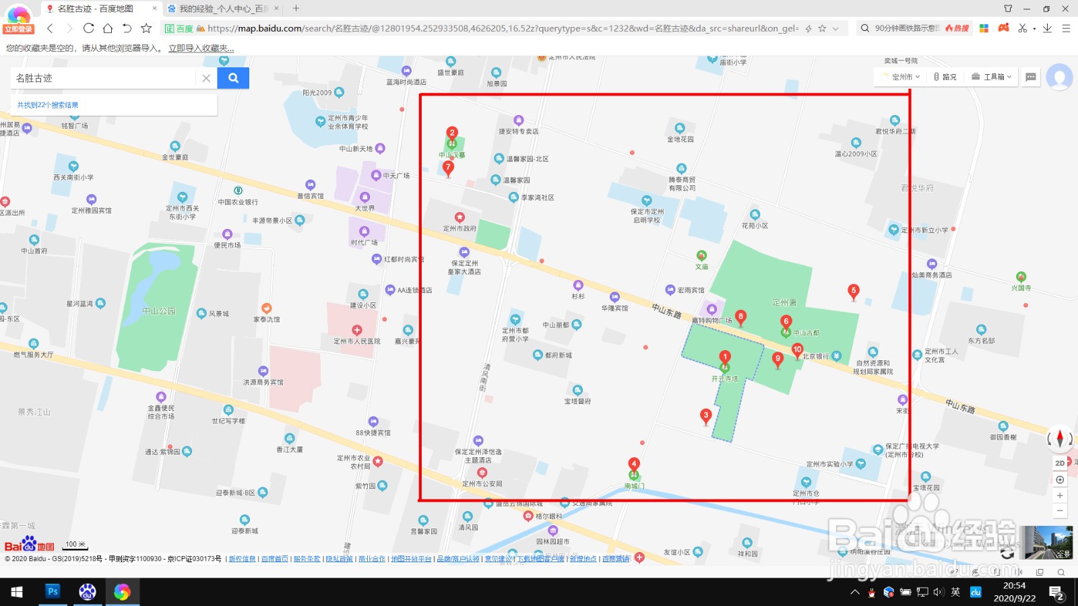Open the 服务条款 footer link
The image size is (1078, 606).
point(307,559)
